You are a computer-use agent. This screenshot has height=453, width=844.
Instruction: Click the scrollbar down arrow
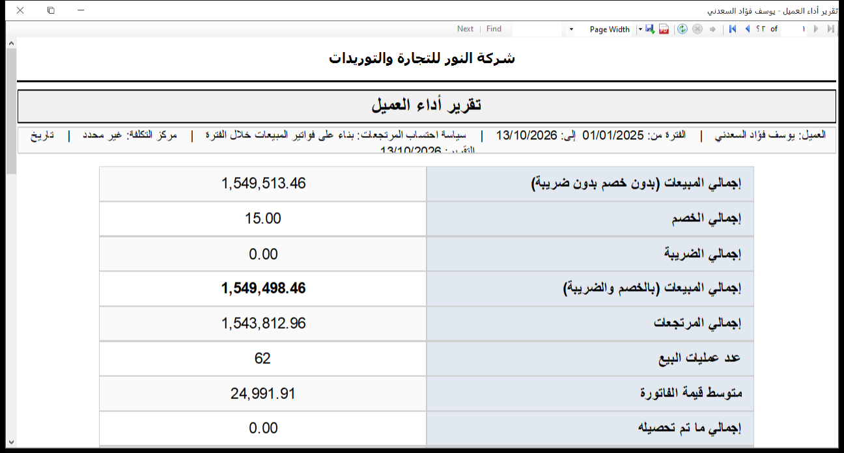coord(11,442)
